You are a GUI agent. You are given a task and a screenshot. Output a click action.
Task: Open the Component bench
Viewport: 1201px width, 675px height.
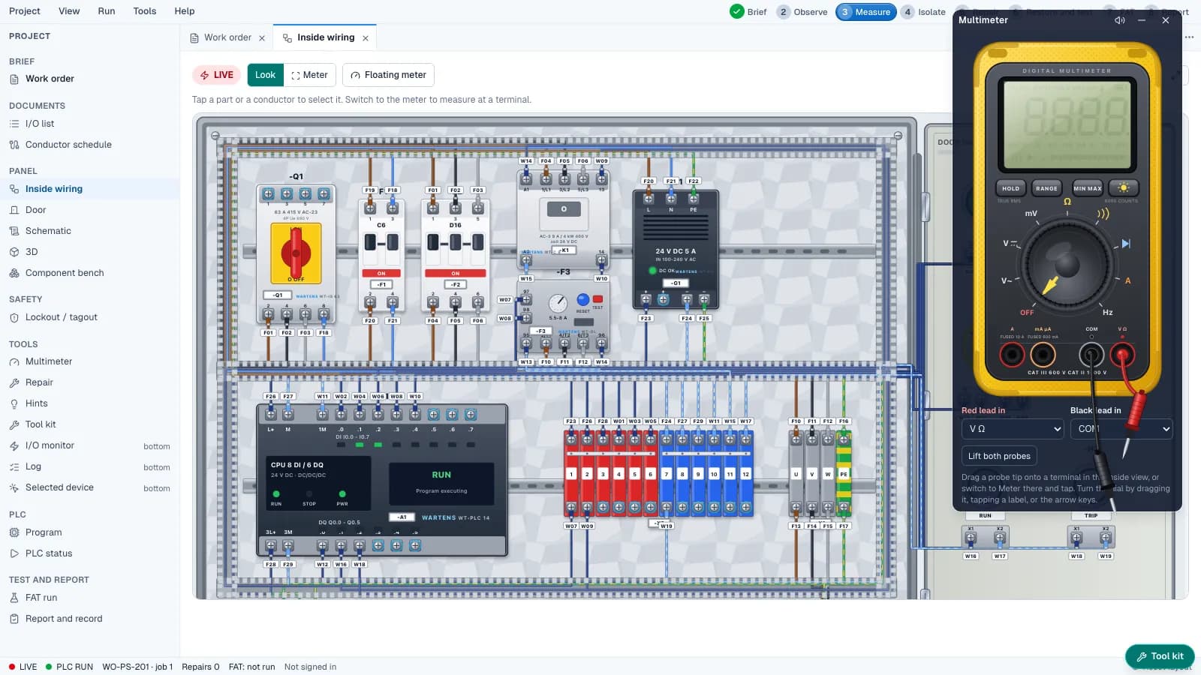[x=65, y=273]
